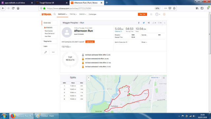The image size is (211, 119).
Task: Click the Strava search magnifier icon
Action: 55,14
